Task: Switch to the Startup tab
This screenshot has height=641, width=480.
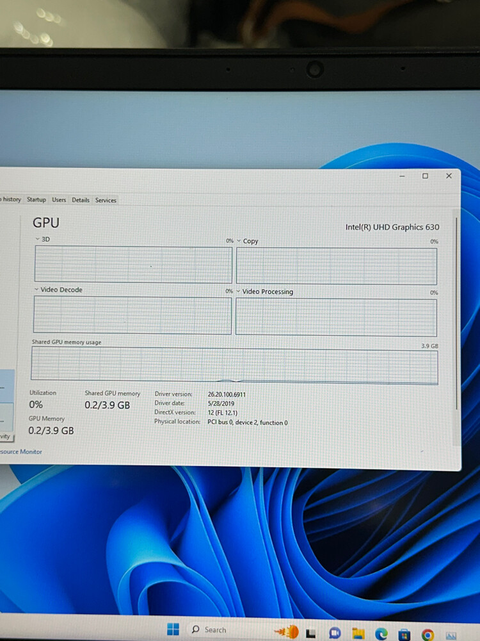Action: coord(36,199)
